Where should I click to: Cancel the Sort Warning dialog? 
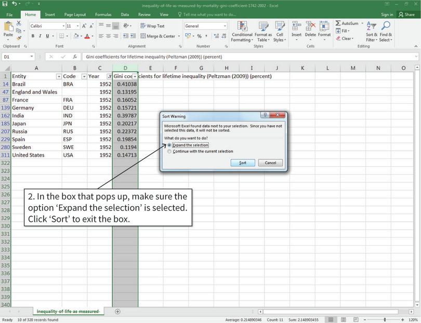click(270, 163)
